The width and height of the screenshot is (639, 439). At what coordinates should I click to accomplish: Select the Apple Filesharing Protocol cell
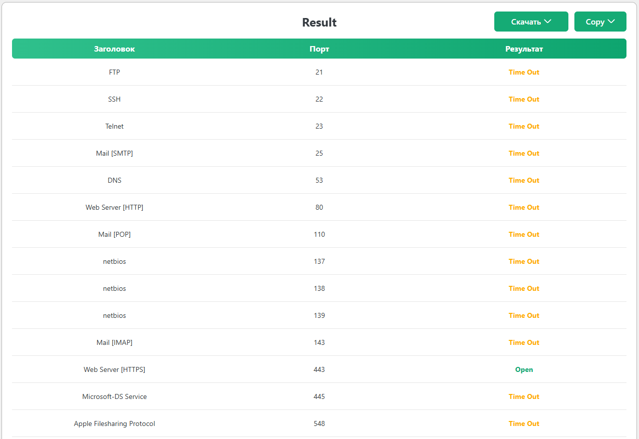[x=114, y=423]
